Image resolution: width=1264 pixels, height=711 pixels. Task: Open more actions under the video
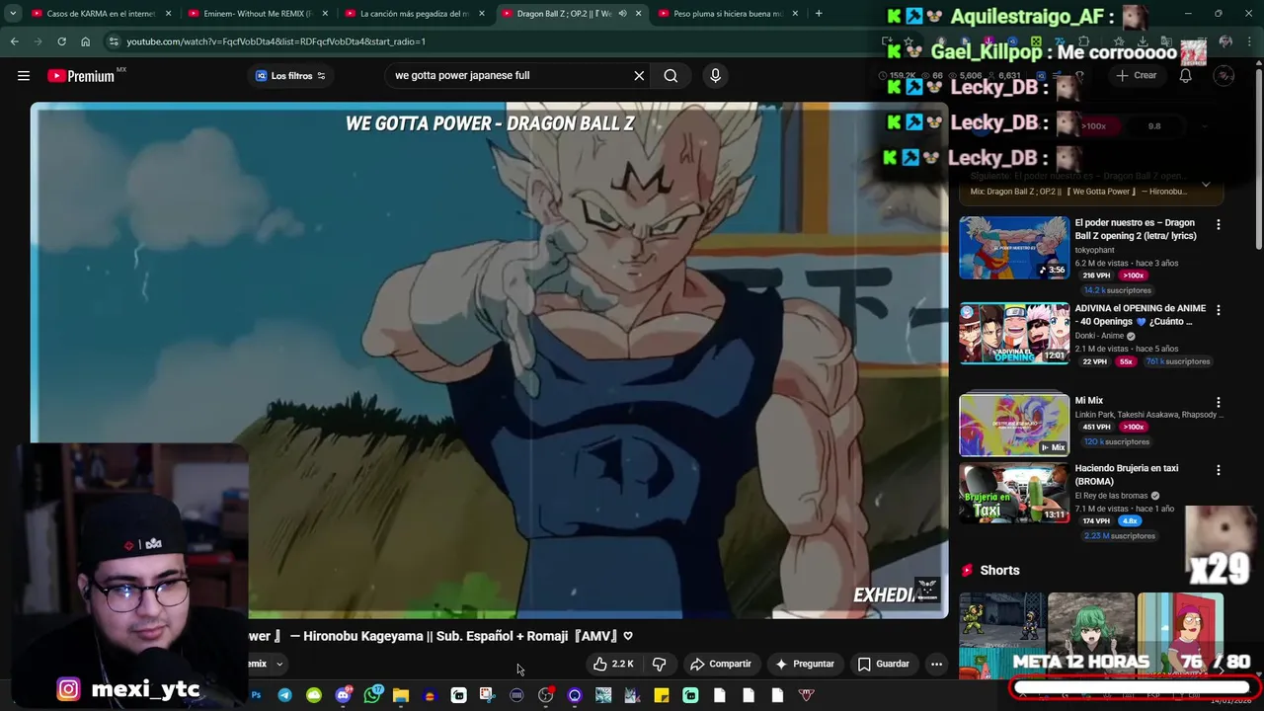(x=936, y=665)
